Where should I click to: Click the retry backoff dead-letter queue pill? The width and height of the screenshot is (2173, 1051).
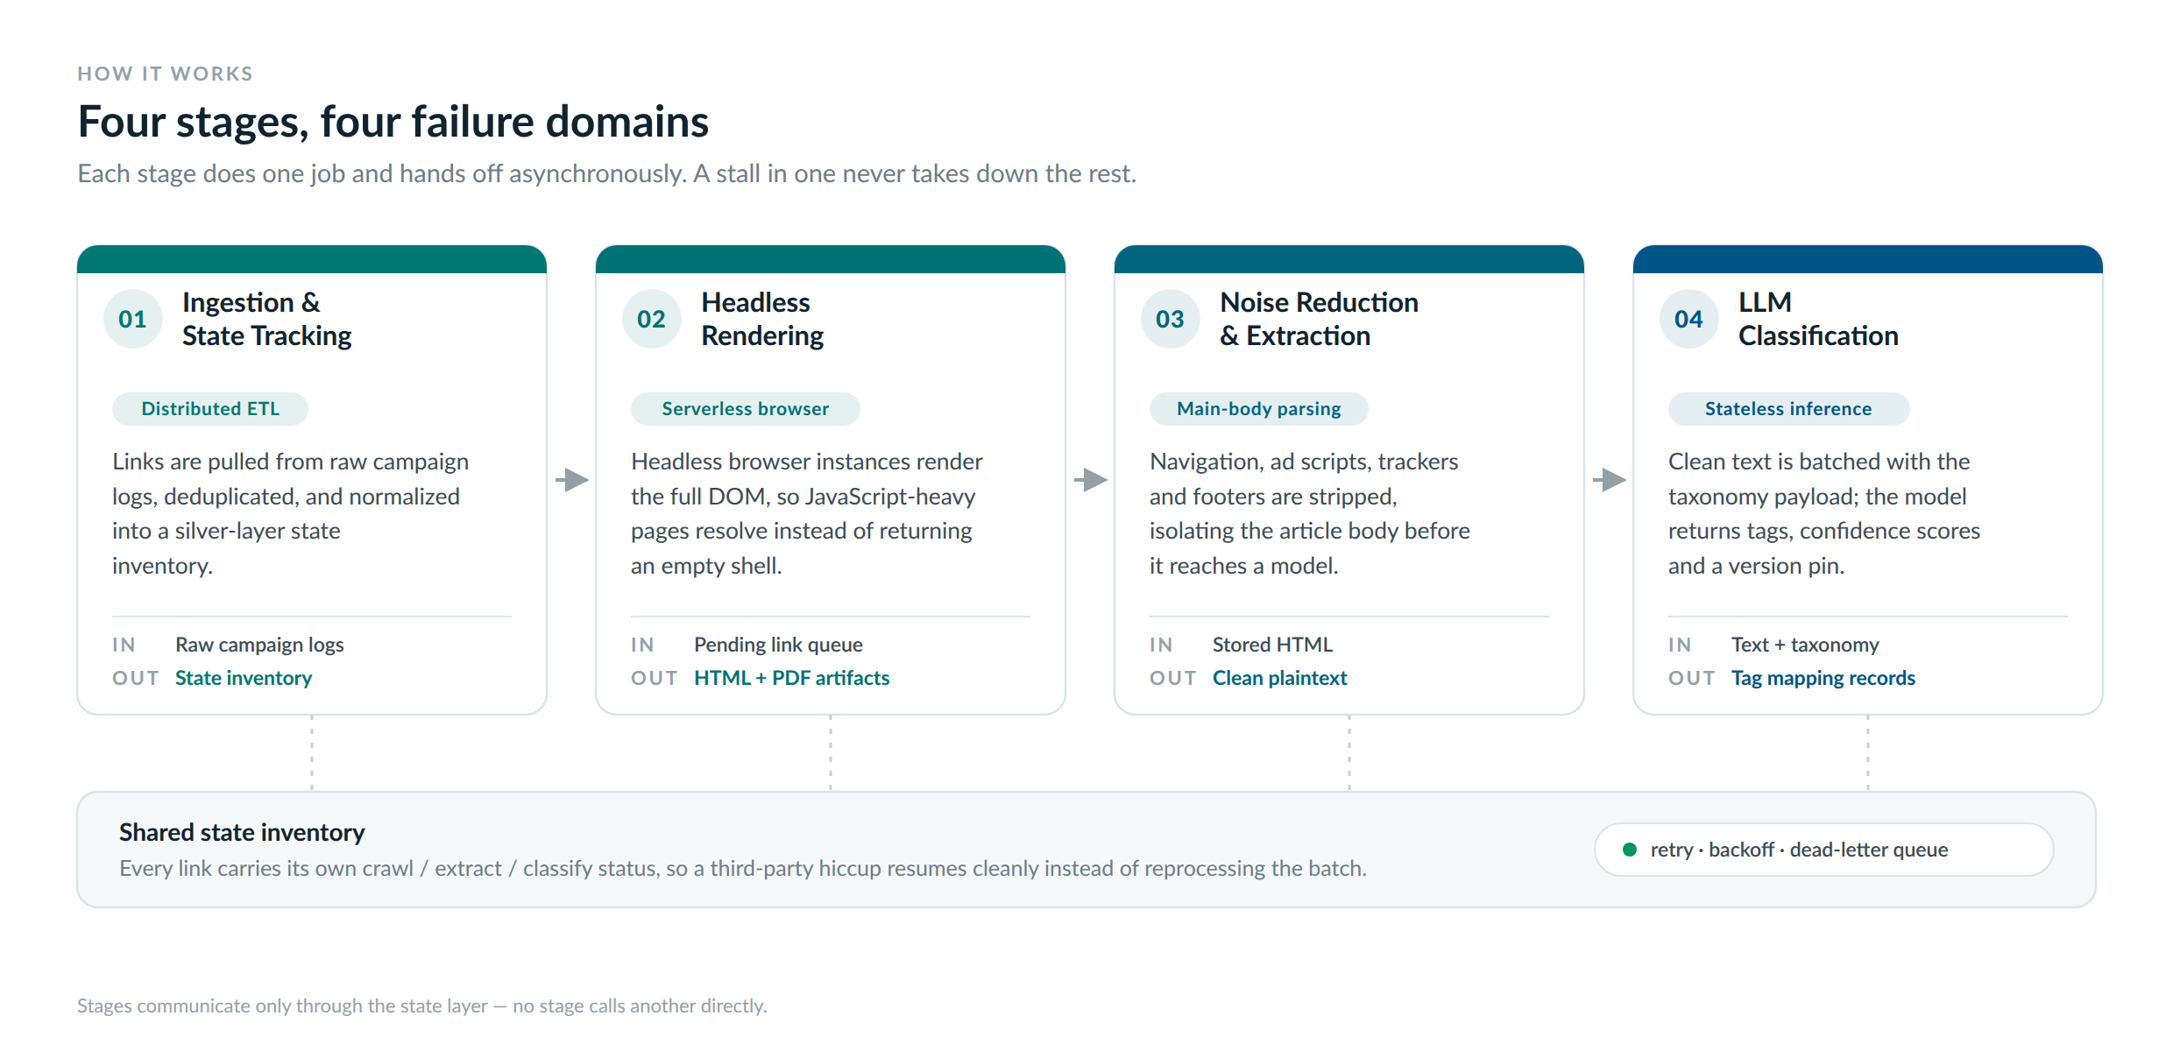pyautogui.click(x=1824, y=850)
